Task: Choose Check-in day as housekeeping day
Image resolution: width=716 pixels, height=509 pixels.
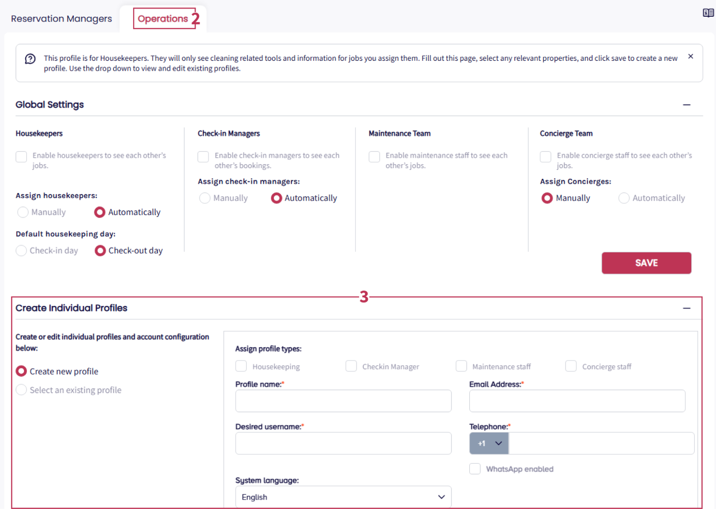Action: tap(21, 250)
